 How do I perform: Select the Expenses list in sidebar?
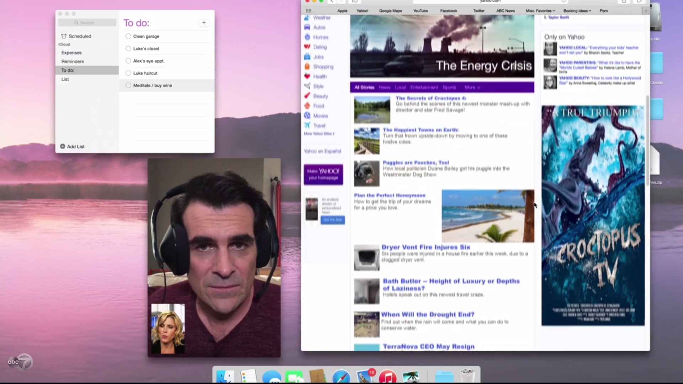pos(72,53)
